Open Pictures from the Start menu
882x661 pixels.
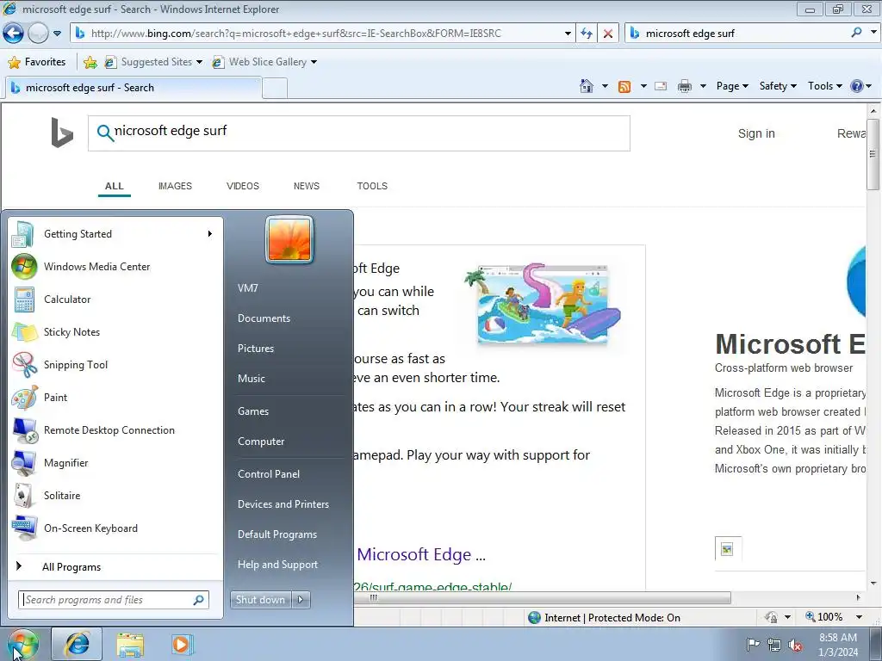pyautogui.click(x=256, y=349)
